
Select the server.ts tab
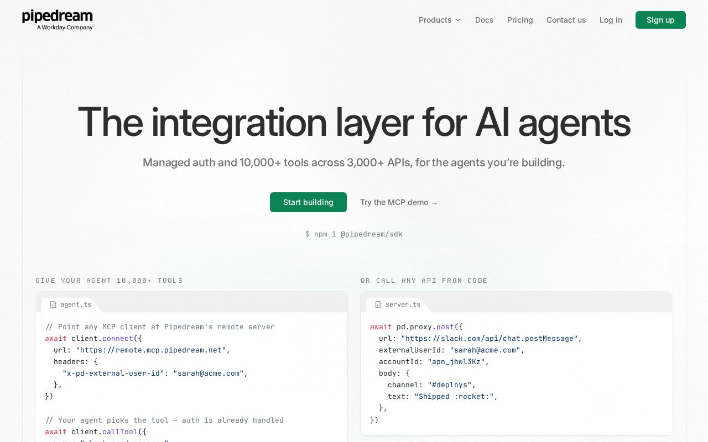[x=397, y=304]
